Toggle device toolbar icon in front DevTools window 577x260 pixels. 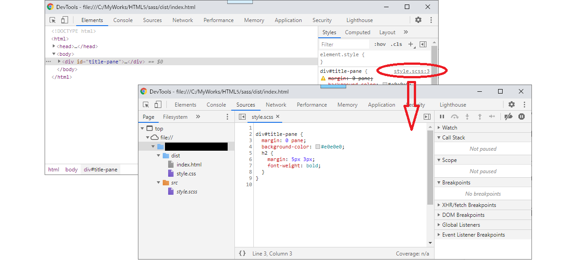click(x=158, y=104)
